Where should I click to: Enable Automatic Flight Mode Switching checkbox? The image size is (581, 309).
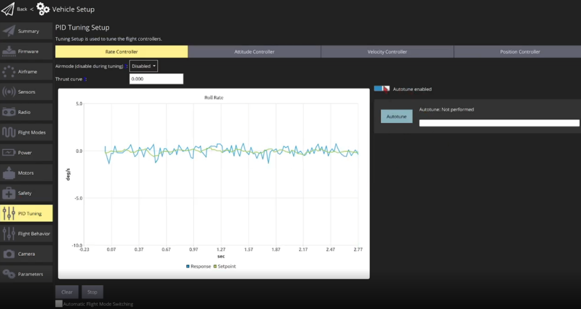click(x=59, y=304)
